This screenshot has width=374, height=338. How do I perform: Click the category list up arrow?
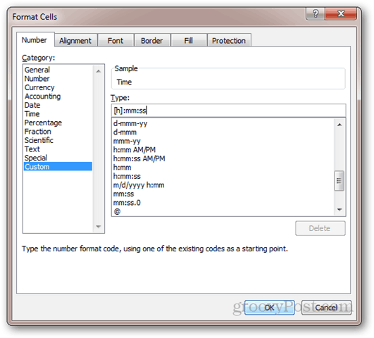99,71
